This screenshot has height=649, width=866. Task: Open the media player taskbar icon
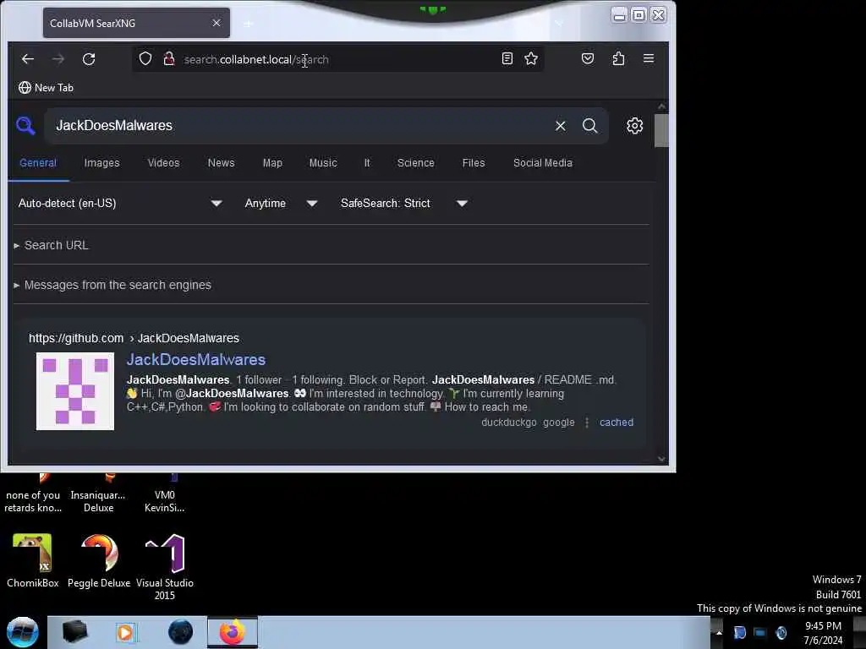coord(125,632)
